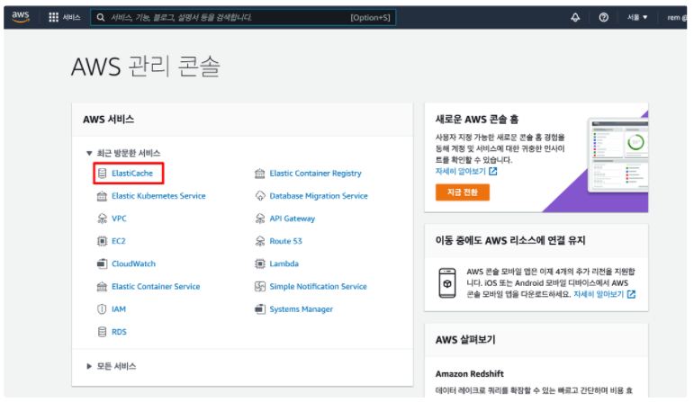Click the ElastiCache service icon
Viewport: 694px width, 402px height.
tap(102, 174)
